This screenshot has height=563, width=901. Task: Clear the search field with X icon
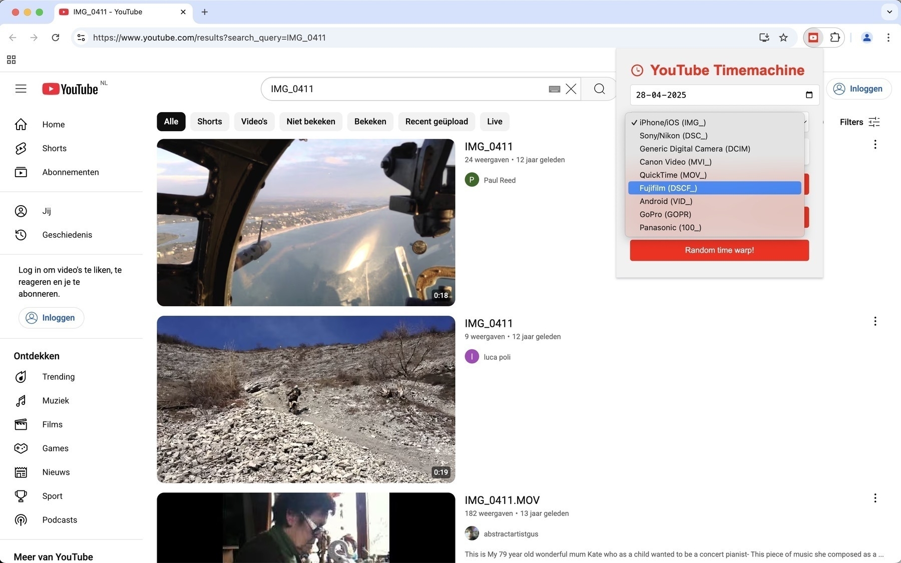571,89
